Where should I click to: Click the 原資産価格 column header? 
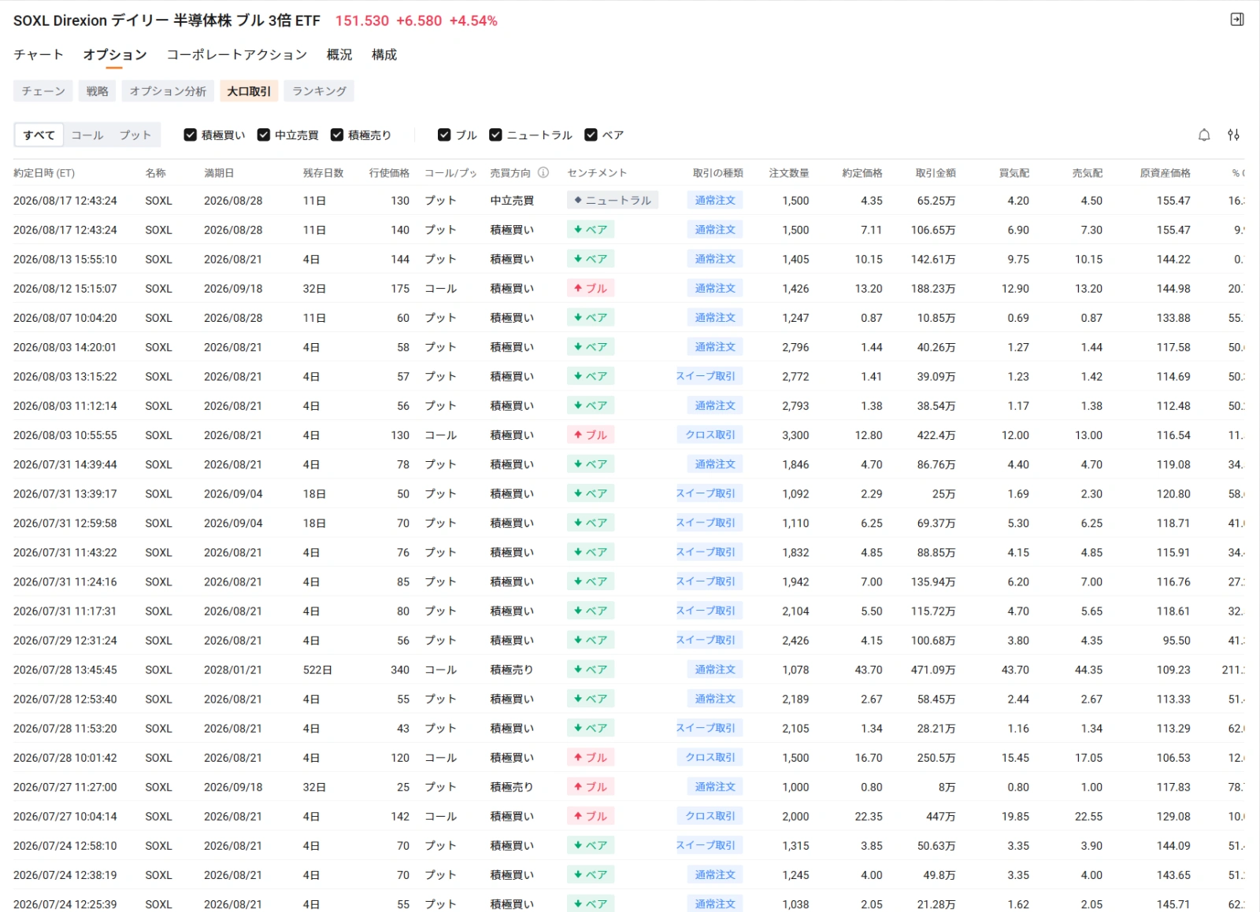click(x=1165, y=173)
